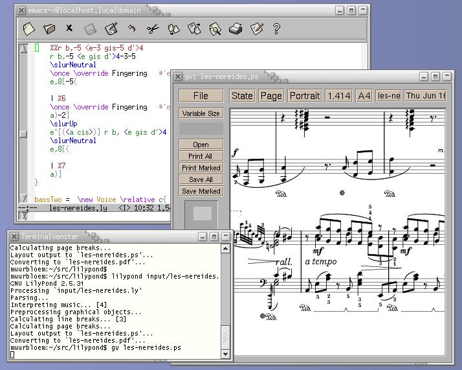Open the Page menu in gv
This screenshot has width=462, height=370.
[x=271, y=96]
